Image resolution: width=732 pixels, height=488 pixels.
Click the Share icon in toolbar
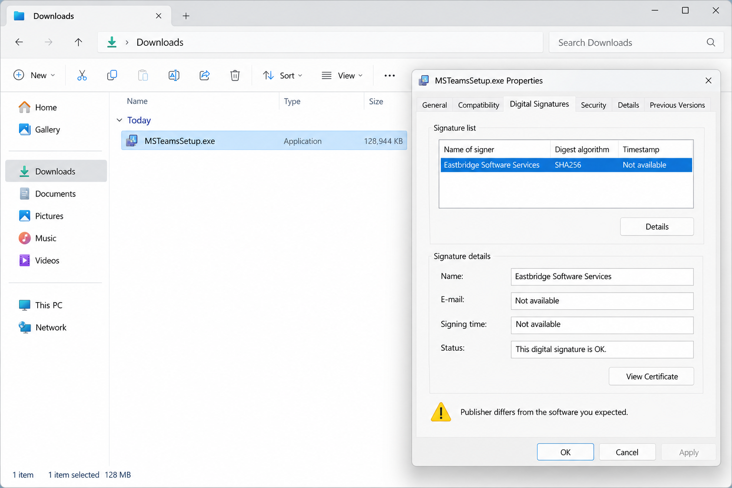coord(204,75)
